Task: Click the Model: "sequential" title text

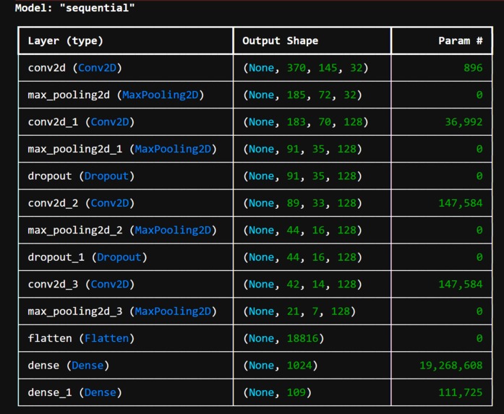Action: pyautogui.click(x=74, y=8)
